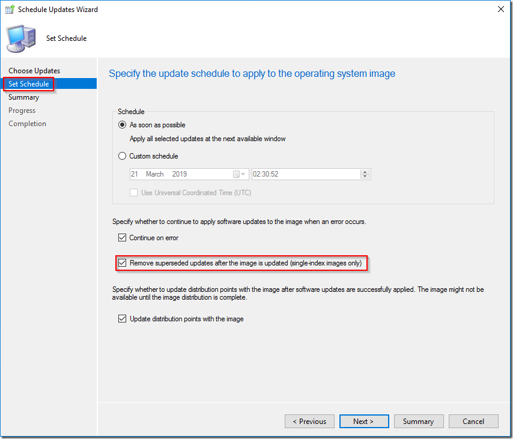Select the 'As soon as possible' radio button

[x=123, y=125]
